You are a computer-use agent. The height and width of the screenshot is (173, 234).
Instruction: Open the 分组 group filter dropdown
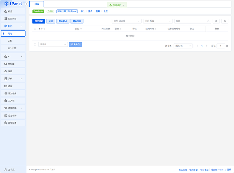pos(157,21)
